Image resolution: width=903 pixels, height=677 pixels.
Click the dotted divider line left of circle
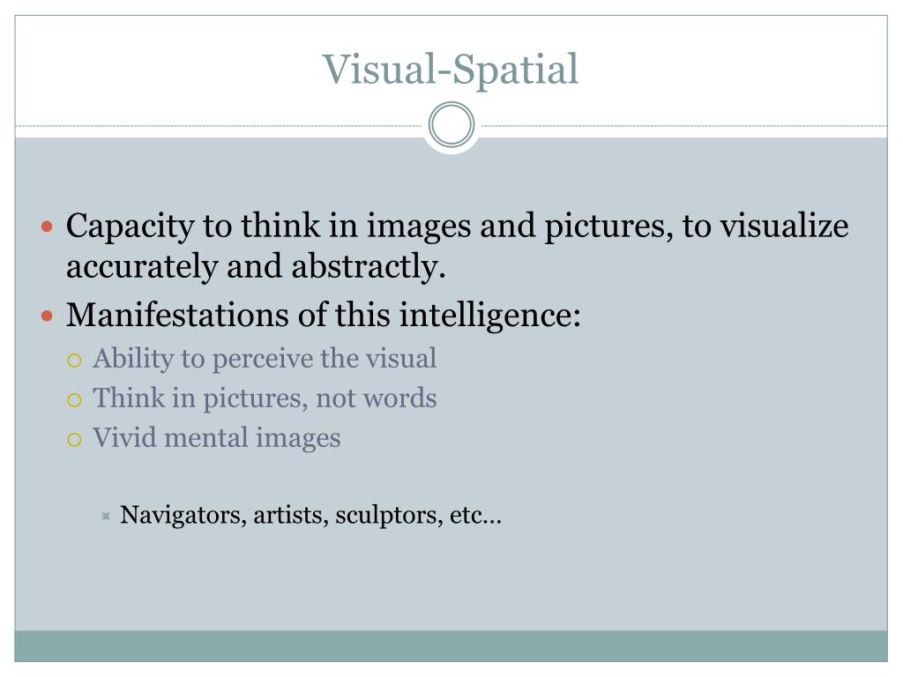coord(220,125)
